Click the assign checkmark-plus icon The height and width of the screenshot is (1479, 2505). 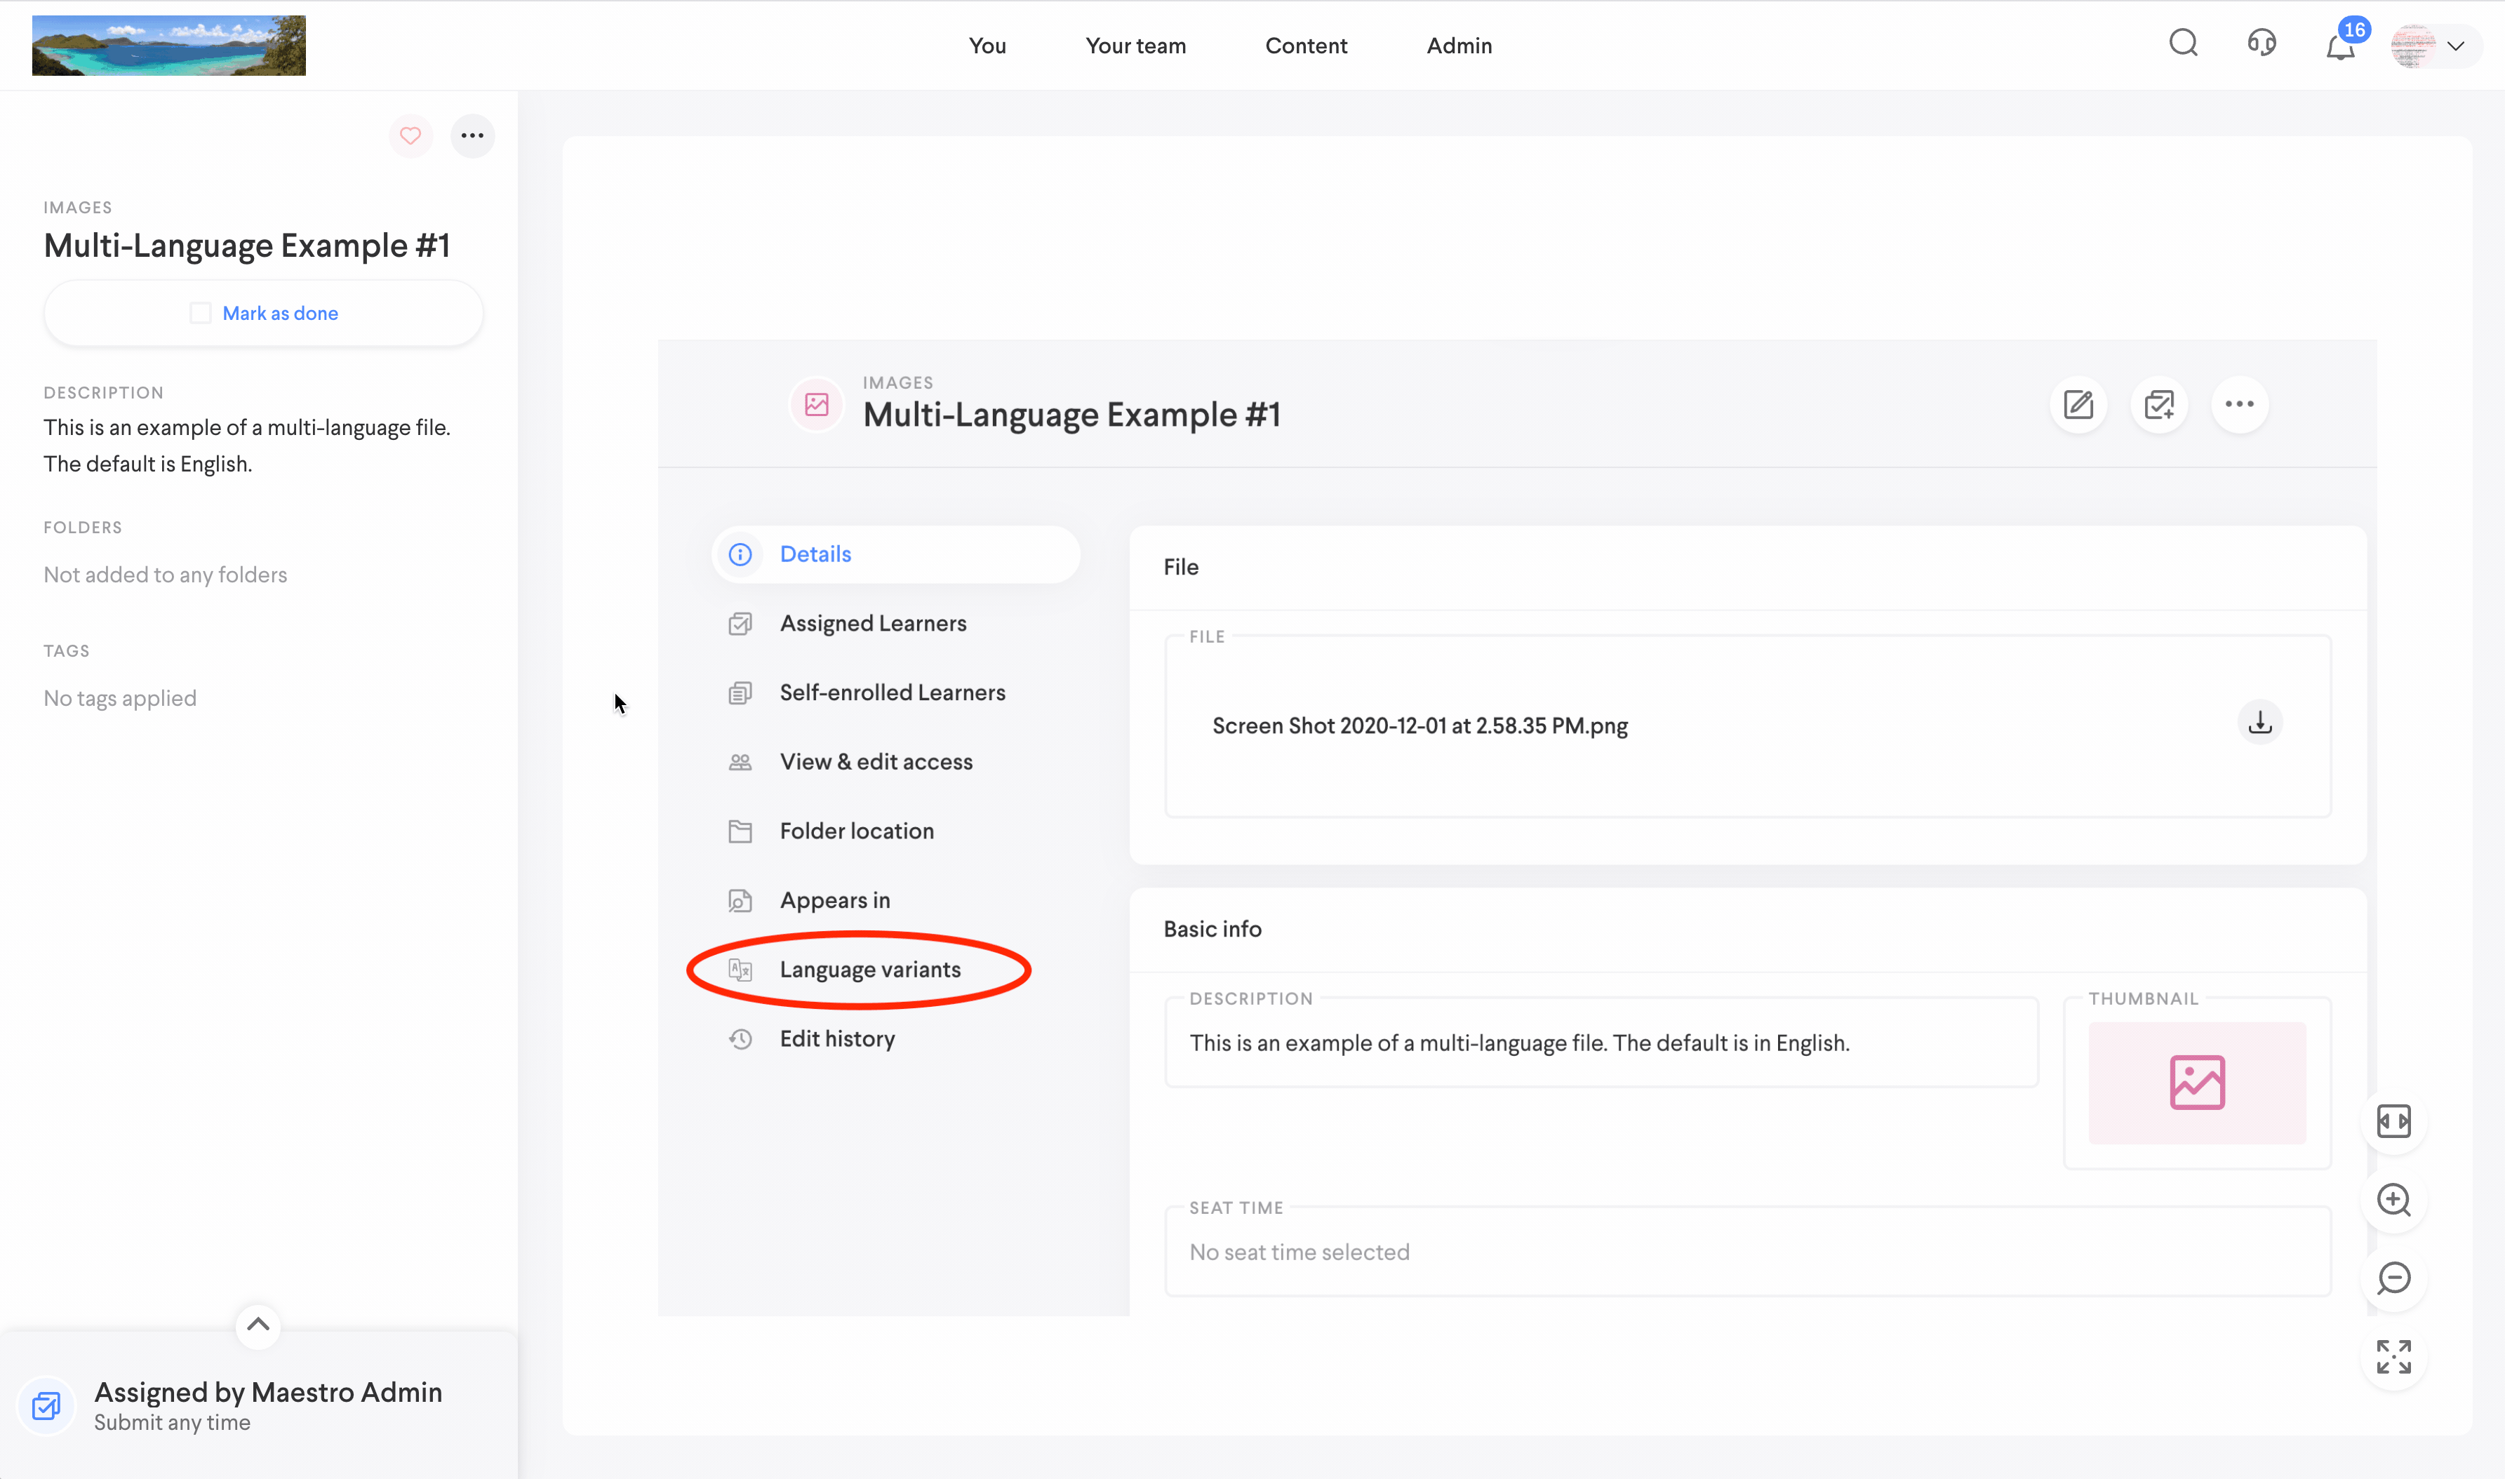click(x=2159, y=405)
